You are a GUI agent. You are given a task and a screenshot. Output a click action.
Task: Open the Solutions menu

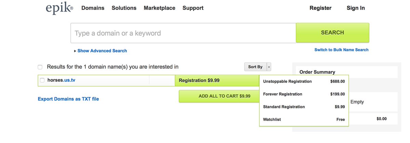tap(124, 8)
